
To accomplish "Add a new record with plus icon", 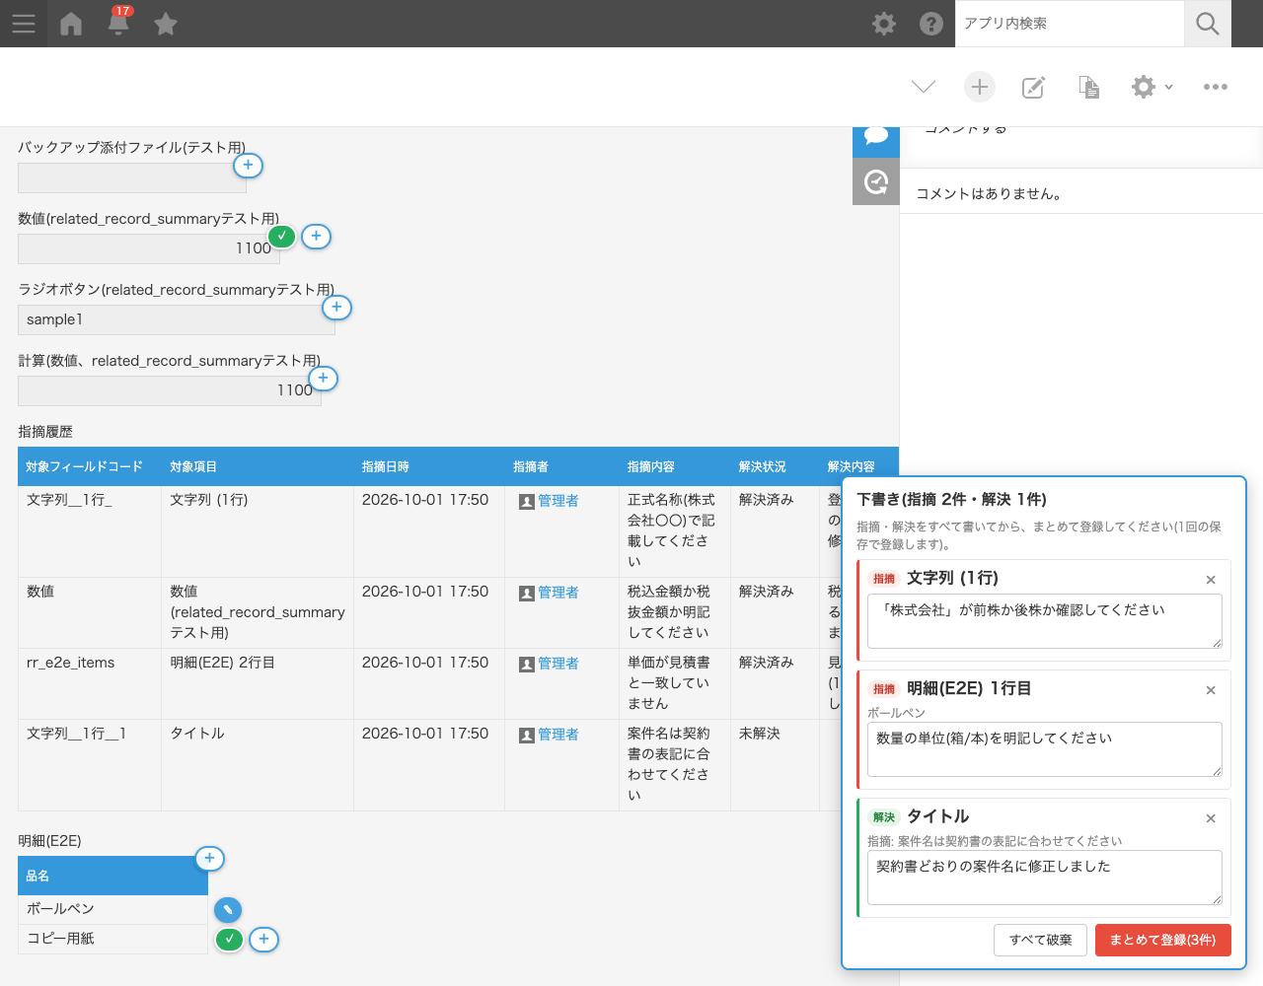I will tap(980, 87).
